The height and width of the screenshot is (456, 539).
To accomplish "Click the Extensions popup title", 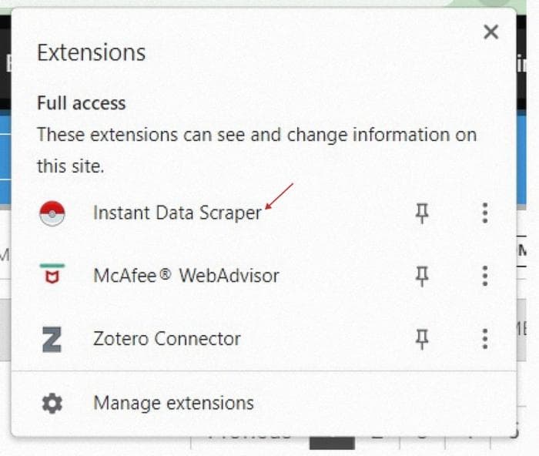I will (91, 52).
